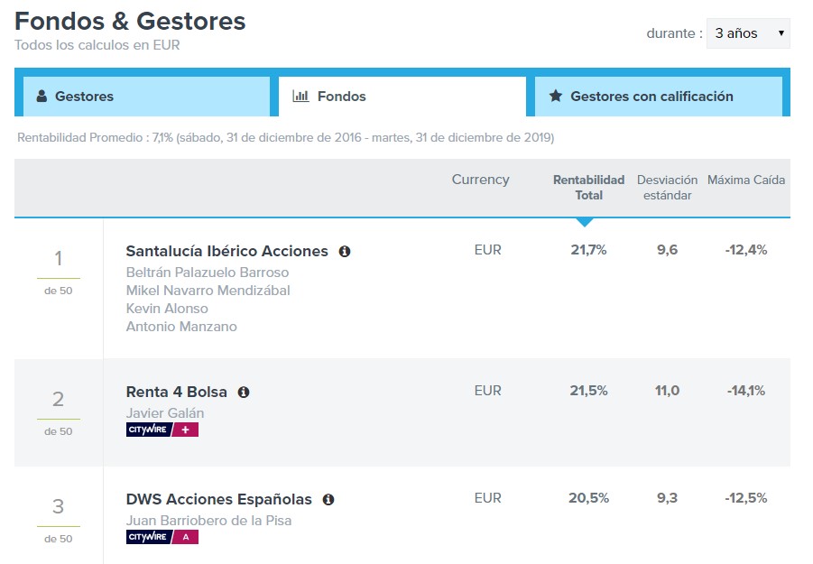
Task: Open info icon for DWS Acciones Españolas
Action: (x=328, y=500)
